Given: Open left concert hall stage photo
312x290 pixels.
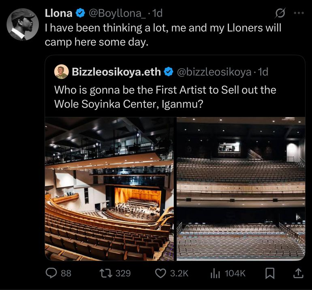Looking at the screenshot, I should pyautogui.click(x=109, y=188).
